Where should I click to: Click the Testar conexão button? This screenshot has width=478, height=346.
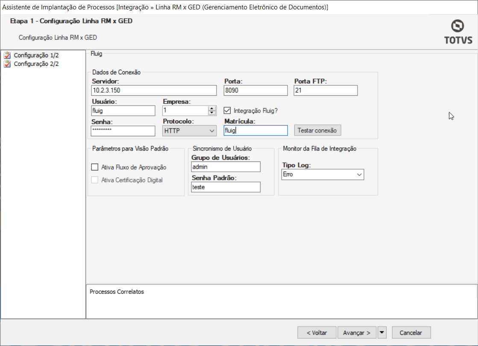coord(317,130)
